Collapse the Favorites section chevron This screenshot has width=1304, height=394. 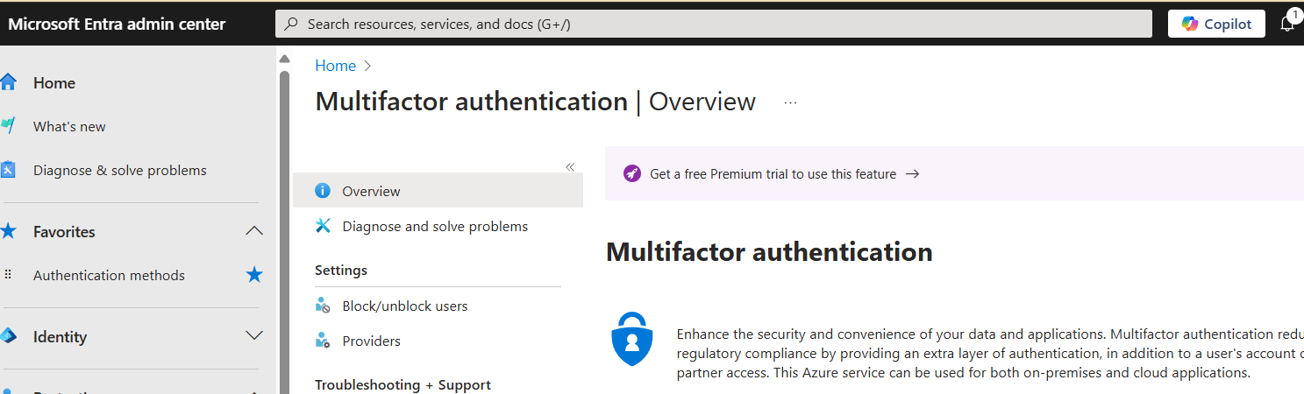click(x=254, y=231)
